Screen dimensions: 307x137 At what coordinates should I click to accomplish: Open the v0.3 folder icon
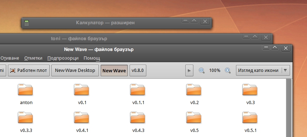pyautogui.click(x=250, y=90)
